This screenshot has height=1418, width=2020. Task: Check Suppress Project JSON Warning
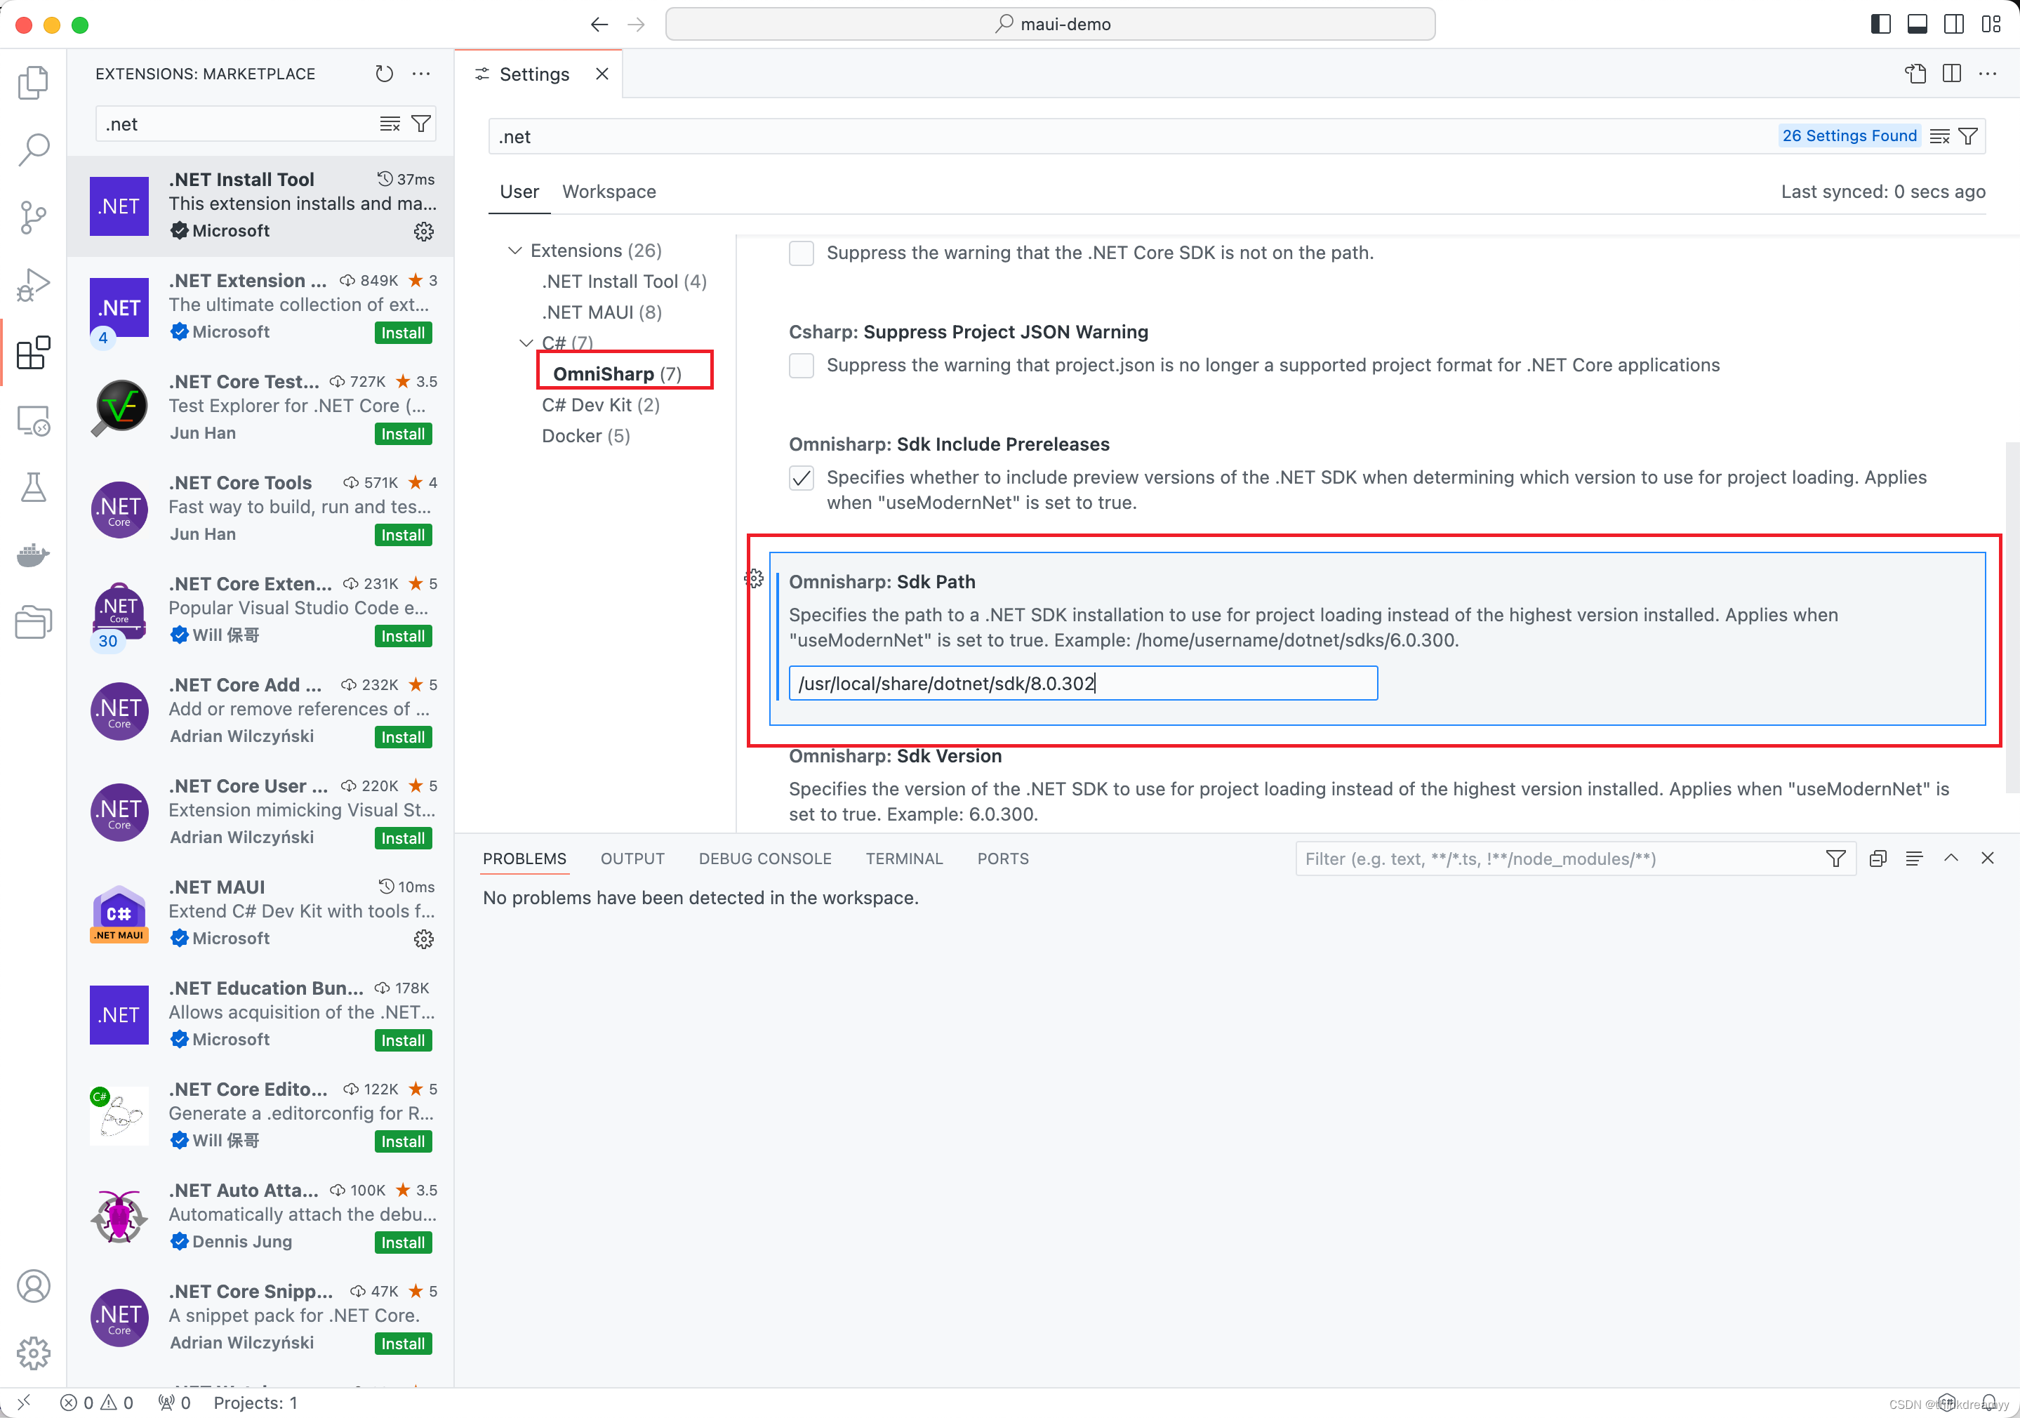click(x=802, y=366)
